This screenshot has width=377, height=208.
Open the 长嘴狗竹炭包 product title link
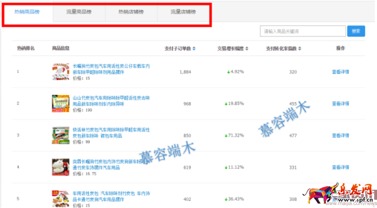(x=111, y=69)
